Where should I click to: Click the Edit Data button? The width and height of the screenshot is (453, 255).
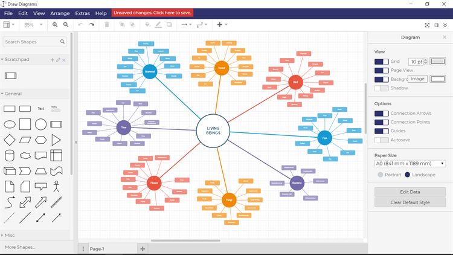click(x=410, y=192)
